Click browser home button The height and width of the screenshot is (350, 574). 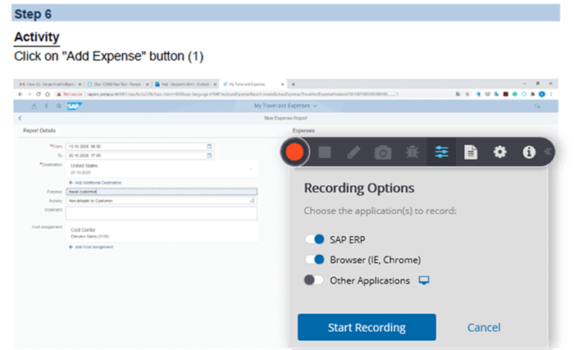click(x=48, y=94)
